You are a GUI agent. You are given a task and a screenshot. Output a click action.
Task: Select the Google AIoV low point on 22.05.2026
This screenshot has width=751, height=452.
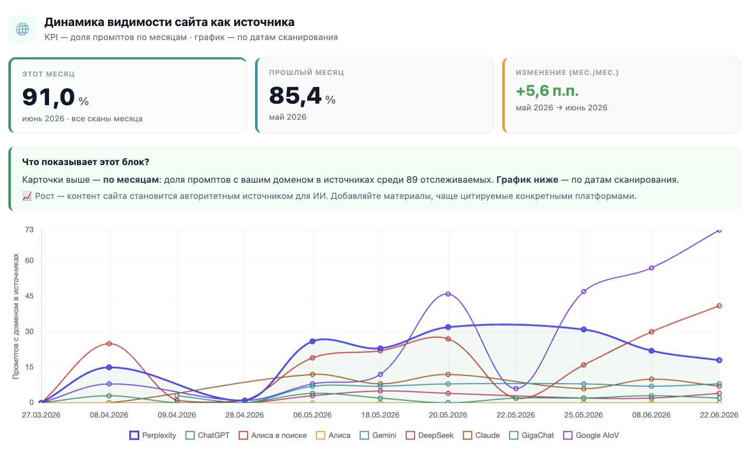[x=516, y=388]
